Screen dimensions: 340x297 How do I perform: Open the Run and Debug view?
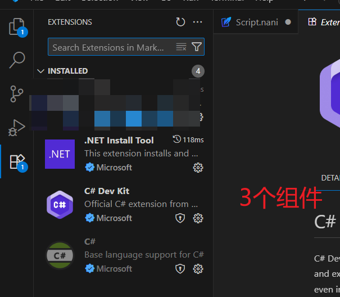pos(17,128)
